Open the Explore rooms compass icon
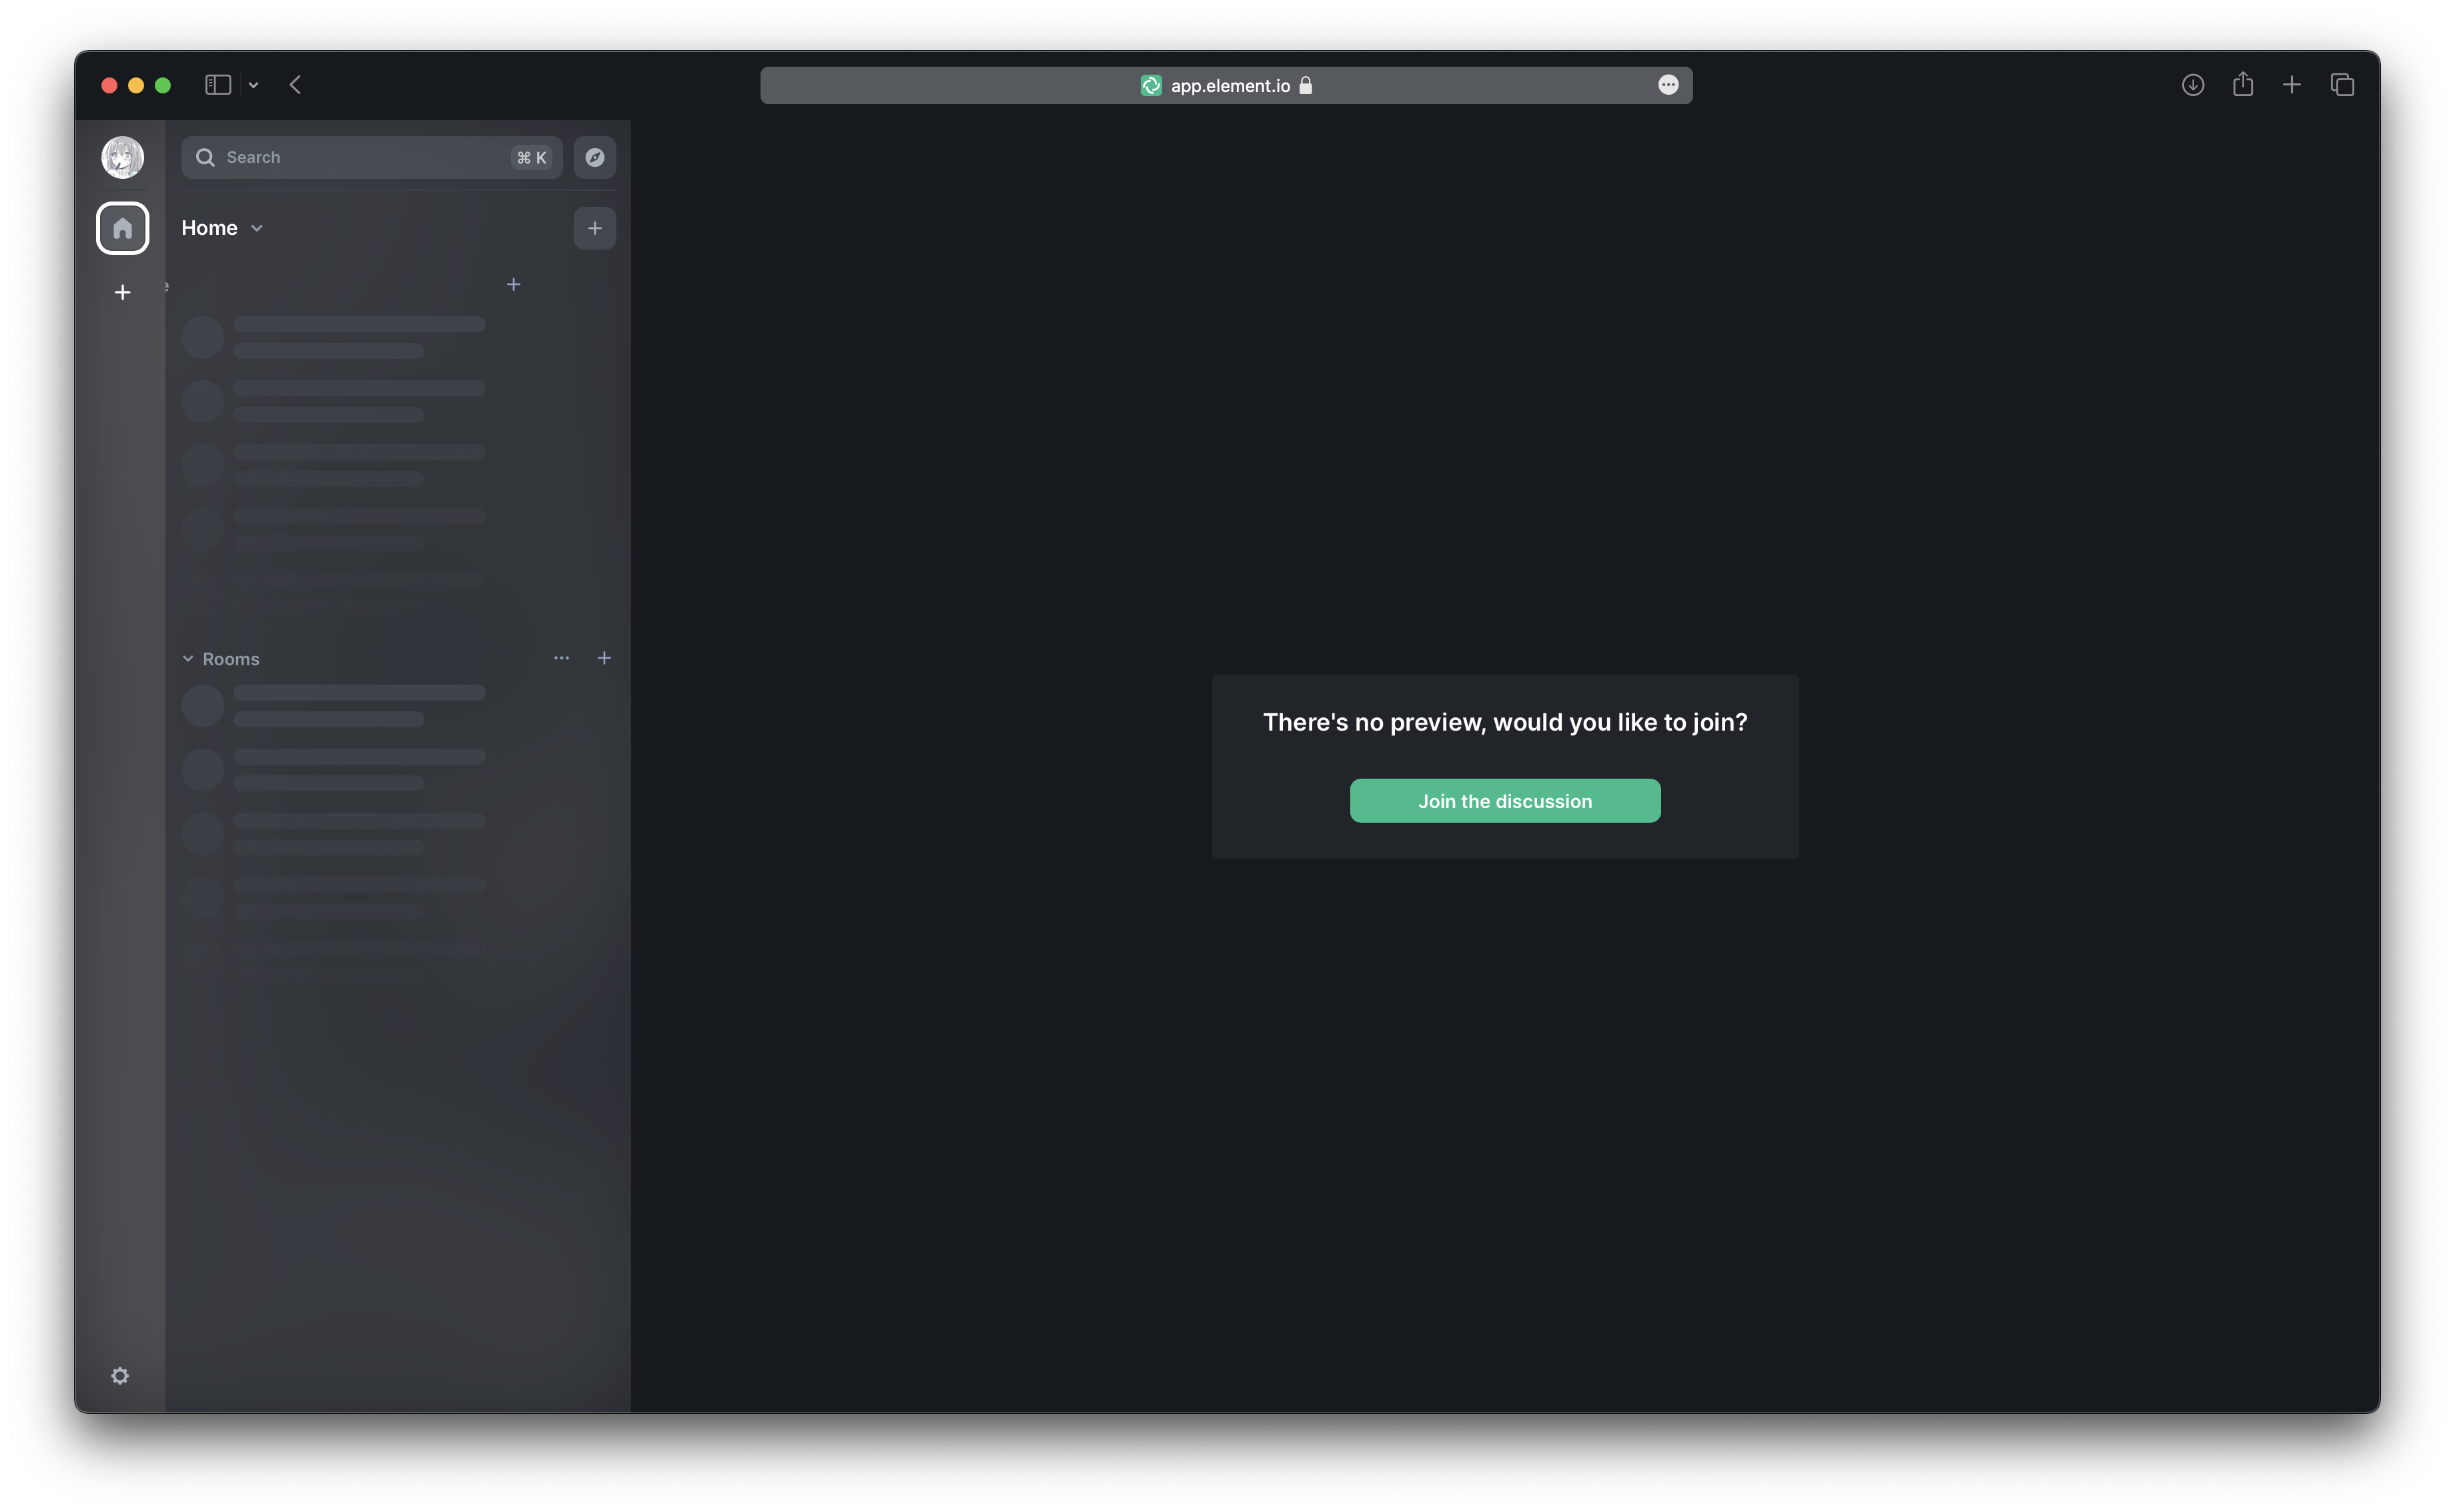 pyautogui.click(x=595, y=157)
